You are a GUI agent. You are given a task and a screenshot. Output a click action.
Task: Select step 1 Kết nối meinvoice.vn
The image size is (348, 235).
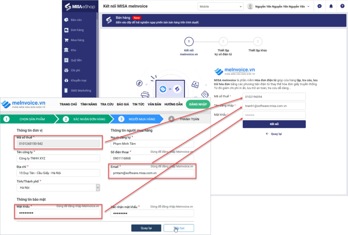click(x=189, y=41)
